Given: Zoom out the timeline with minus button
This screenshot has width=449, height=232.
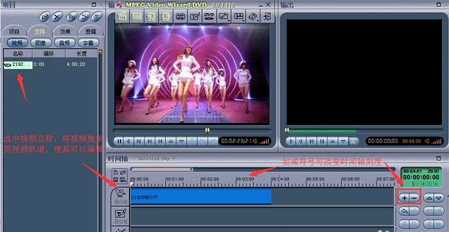Looking at the screenshot, I should point(414,197).
